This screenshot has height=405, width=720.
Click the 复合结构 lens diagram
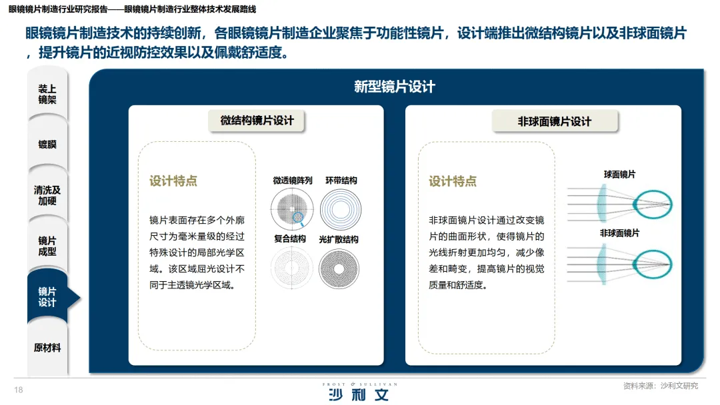(291, 268)
